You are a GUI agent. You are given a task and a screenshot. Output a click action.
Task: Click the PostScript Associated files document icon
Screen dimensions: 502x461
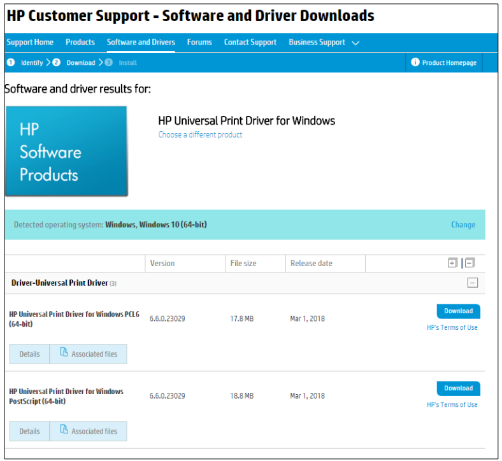(x=64, y=429)
